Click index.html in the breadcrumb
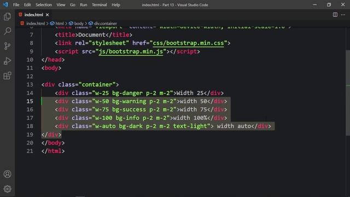This screenshot has width=350, height=197. (x=35, y=24)
